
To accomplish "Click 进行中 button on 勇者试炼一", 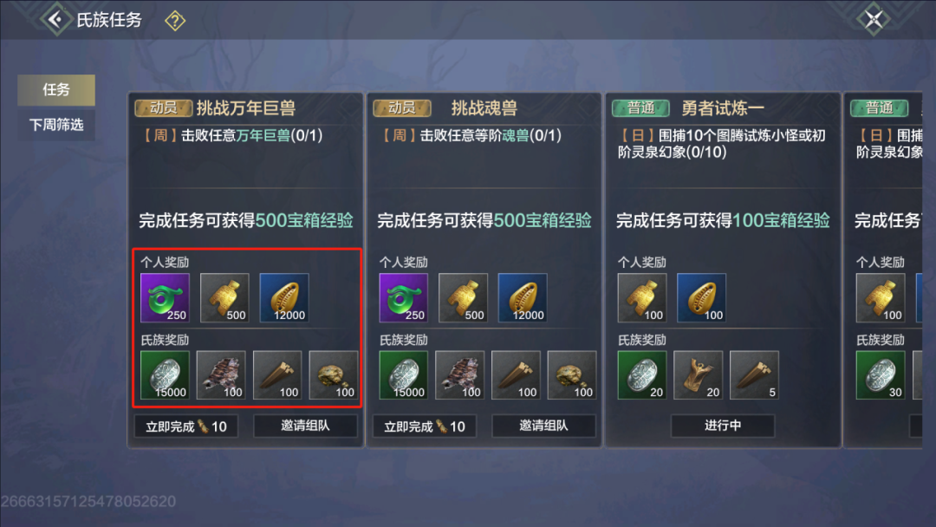I will pyautogui.click(x=722, y=426).
